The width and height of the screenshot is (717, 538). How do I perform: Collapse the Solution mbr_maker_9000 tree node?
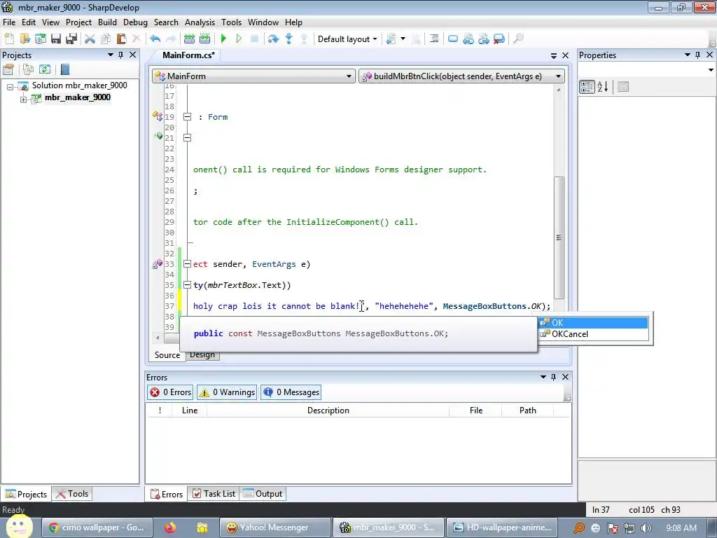(10, 86)
